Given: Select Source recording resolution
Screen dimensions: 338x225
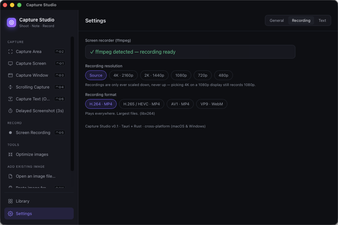Looking at the screenshot, I should [96, 75].
